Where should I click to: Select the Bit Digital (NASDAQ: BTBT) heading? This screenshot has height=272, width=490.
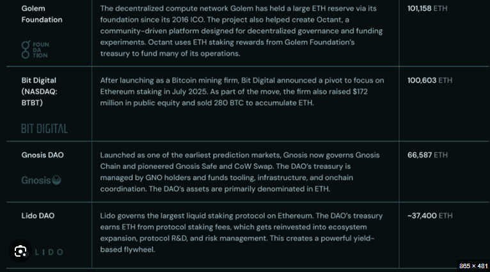[x=40, y=92]
